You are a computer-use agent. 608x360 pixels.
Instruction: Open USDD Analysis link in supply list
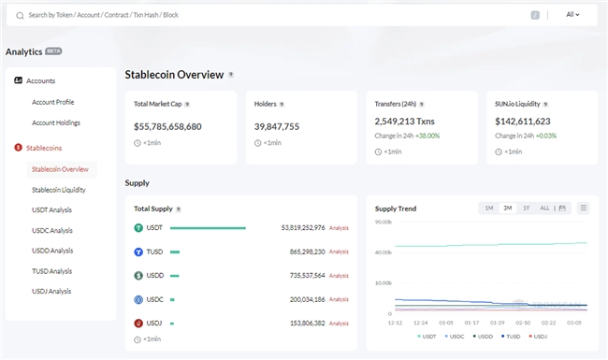click(339, 276)
